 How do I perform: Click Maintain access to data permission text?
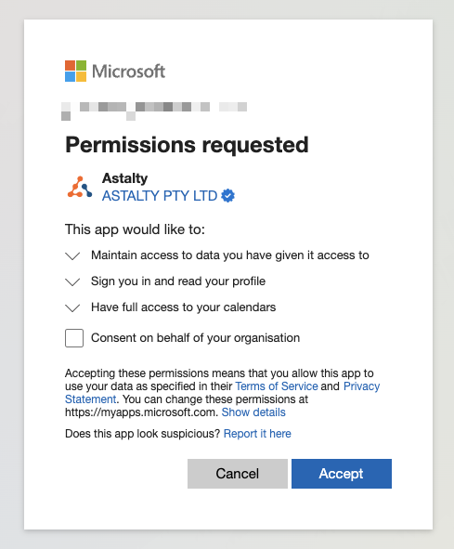(230, 255)
